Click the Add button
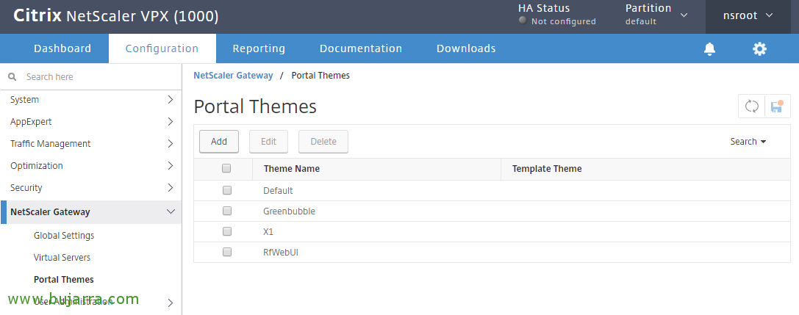Screen dimensions: 799x315 tap(218, 142)
